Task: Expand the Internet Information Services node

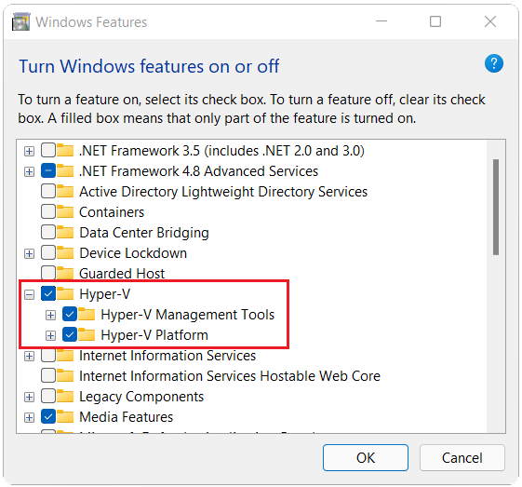Action: pyautogui.click(x=29, y=356)
